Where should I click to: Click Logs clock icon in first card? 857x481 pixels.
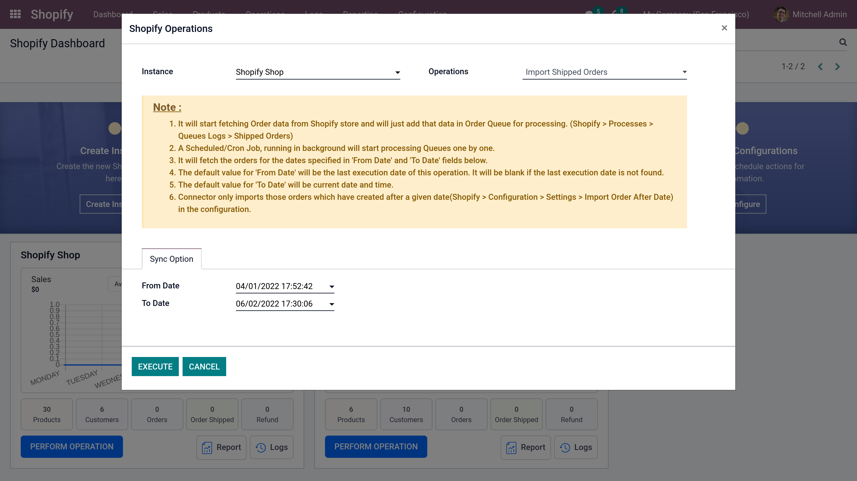pos(260,448)
